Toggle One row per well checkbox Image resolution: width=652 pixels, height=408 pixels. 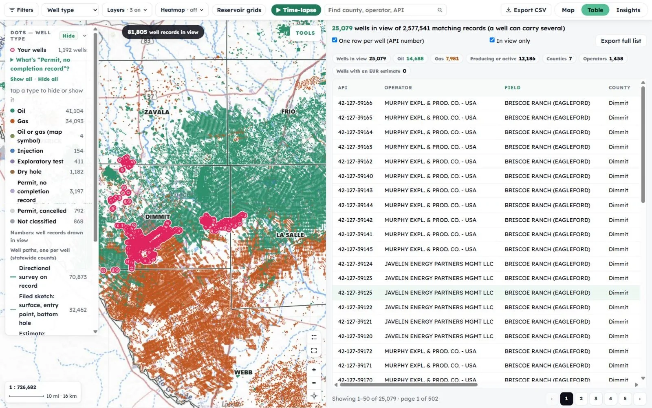pyautogui.click(x=335, y=40)
